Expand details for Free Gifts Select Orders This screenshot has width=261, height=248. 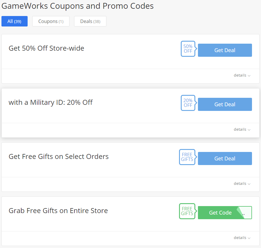pyautogui.click(x=242, y=184)
